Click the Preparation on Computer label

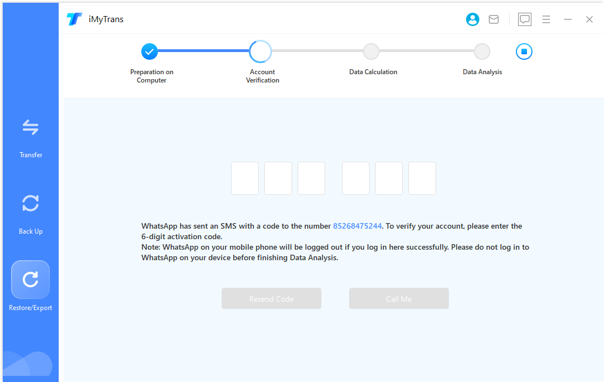(152, 76)
